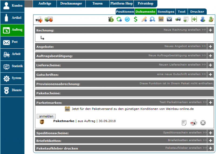Expand Lieferscheine section with plus button

pyautogui.click(x=210, y=65)
